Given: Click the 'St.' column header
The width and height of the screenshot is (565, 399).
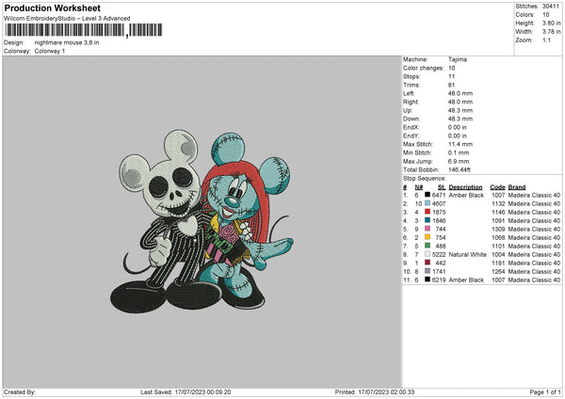Looking at the screenshot, I should pos(442,187).
